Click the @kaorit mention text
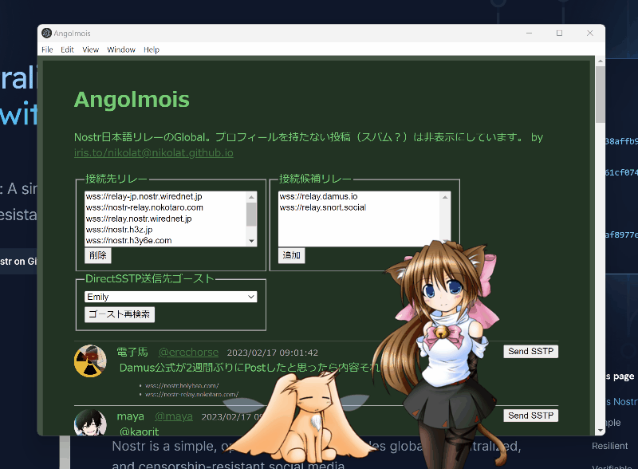The image size is (638, 469). [139, 432]
